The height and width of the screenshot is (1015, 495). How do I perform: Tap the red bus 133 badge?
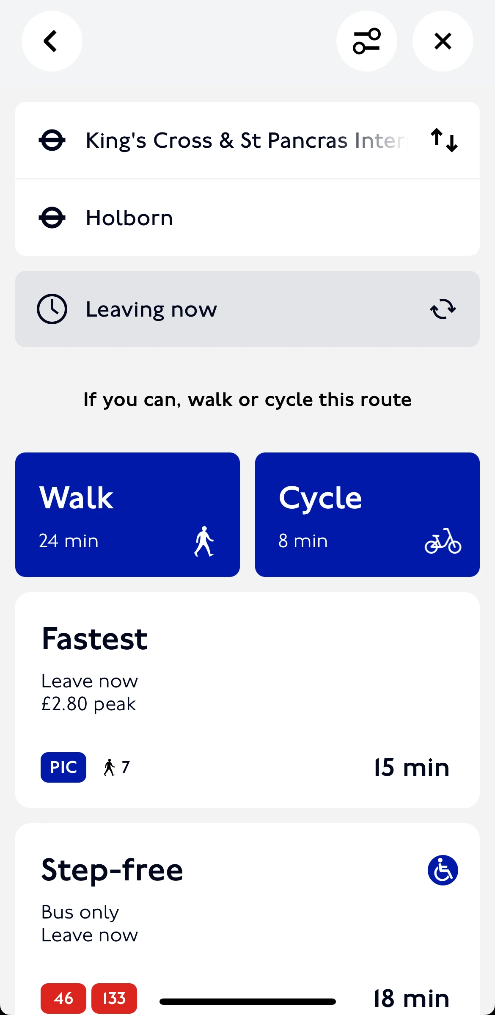coord(114,998)
